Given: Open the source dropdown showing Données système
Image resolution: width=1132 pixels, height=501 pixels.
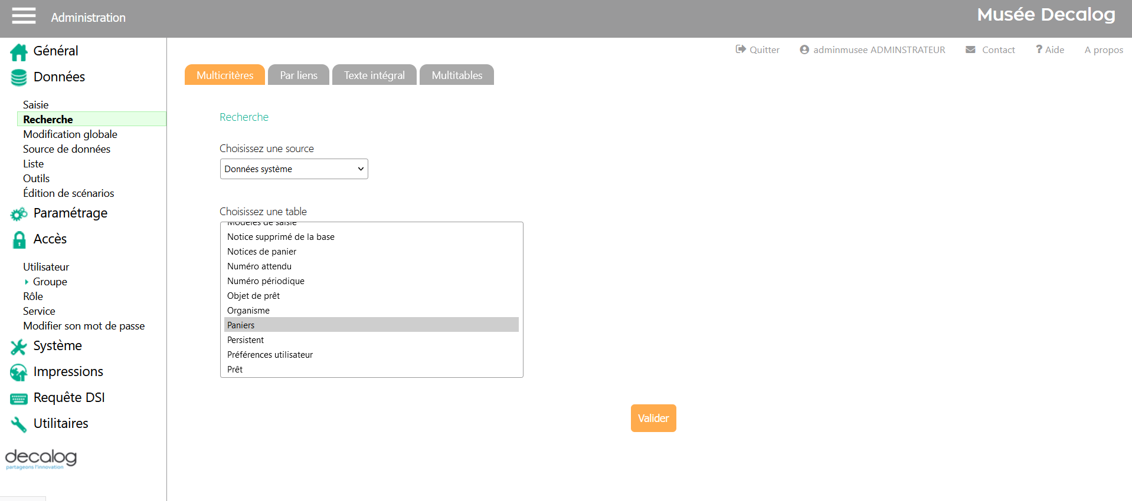Looking at the screenshot, I should [293, 169].
